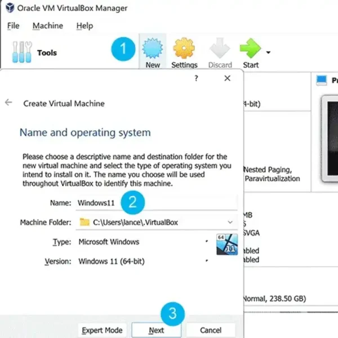Start the machine with the green arrow

coord(250,48)
